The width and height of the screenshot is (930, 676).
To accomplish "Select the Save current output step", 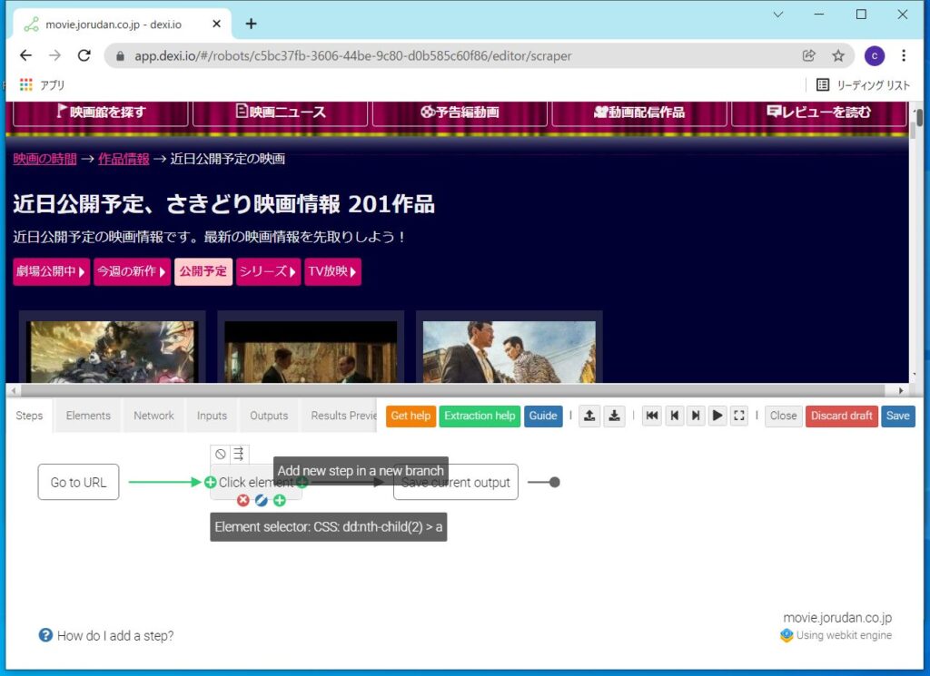I will point(456,482).
